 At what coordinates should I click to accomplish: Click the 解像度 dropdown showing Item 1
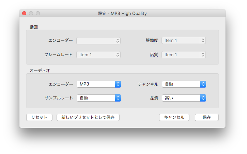[184, 41]
